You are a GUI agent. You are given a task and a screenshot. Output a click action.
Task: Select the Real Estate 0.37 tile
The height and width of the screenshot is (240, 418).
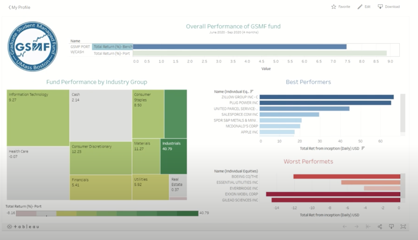[x=178, y=186]
